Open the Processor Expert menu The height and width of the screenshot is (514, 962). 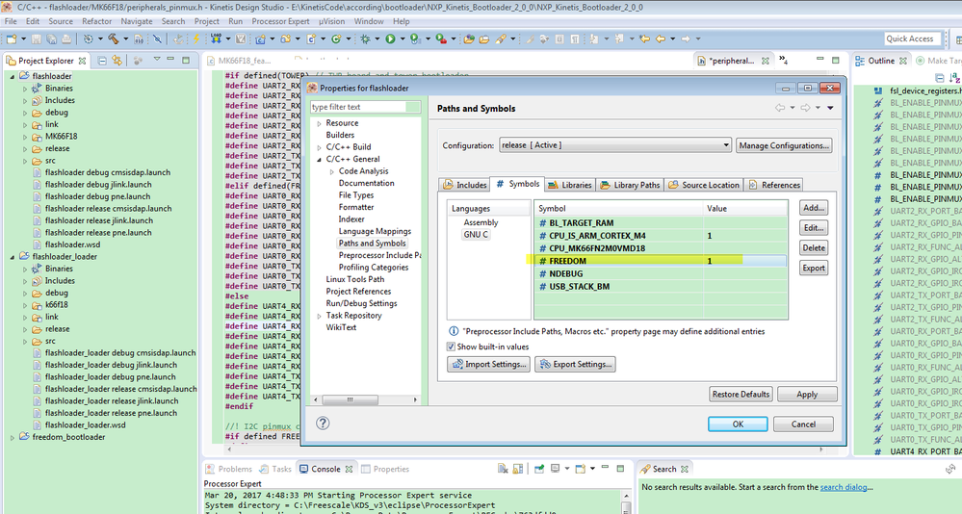[280, 21]
